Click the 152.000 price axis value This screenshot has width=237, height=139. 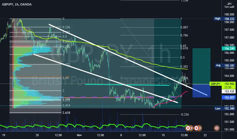[229, 114]
